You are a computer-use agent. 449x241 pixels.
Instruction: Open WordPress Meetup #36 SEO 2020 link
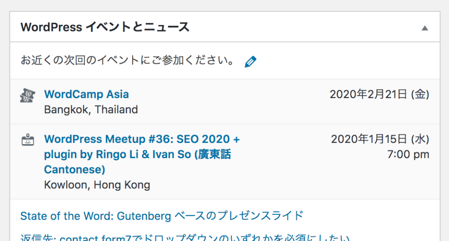(142, 139)
